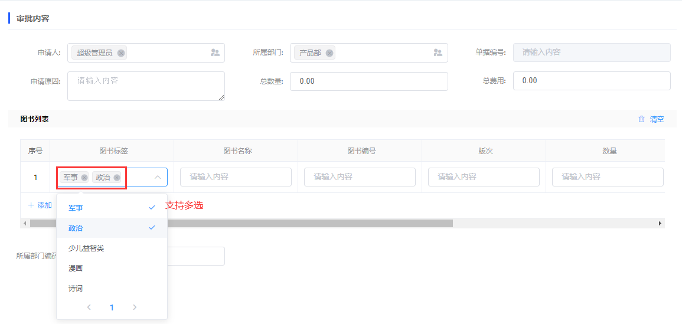This screenshot has height=324, width=682.
Task: Click the 序号 column header
Action: click(35, 151)
